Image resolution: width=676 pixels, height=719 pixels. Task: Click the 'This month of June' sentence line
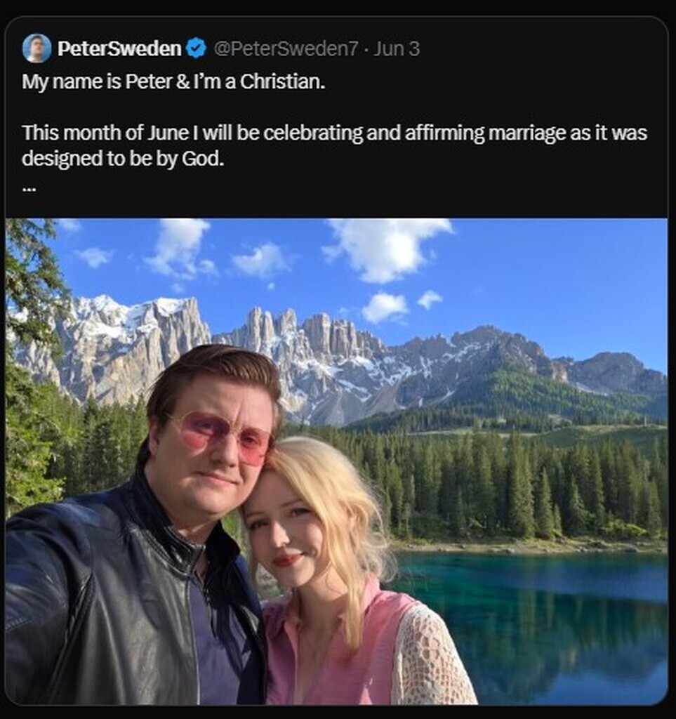pyautogui.click(x=335, y=133)
